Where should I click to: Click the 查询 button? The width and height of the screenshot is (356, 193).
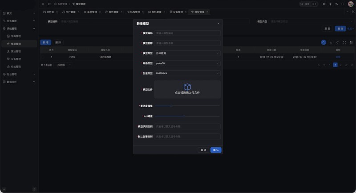[x=340, y=28]
